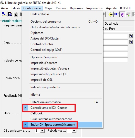This screenshot has height=138, width=135.
Task: Click the yellow clock toolbar icon
Action: coord(110,14)
